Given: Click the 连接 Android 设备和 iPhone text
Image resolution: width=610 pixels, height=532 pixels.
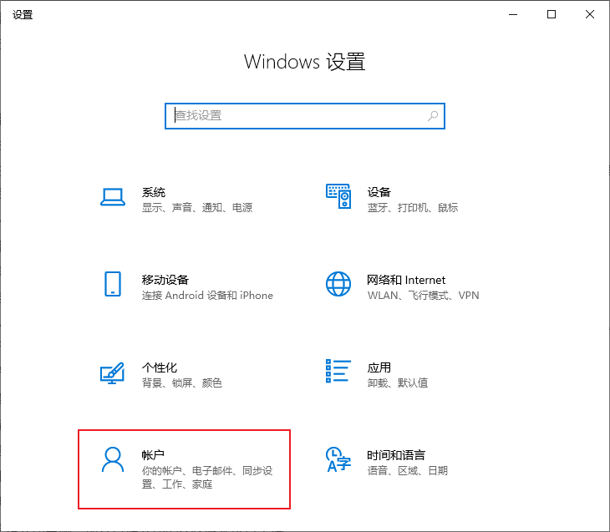Looking at the screenshot, I should (x=207, y=295).
